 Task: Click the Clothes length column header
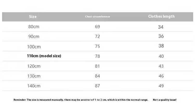161,16
